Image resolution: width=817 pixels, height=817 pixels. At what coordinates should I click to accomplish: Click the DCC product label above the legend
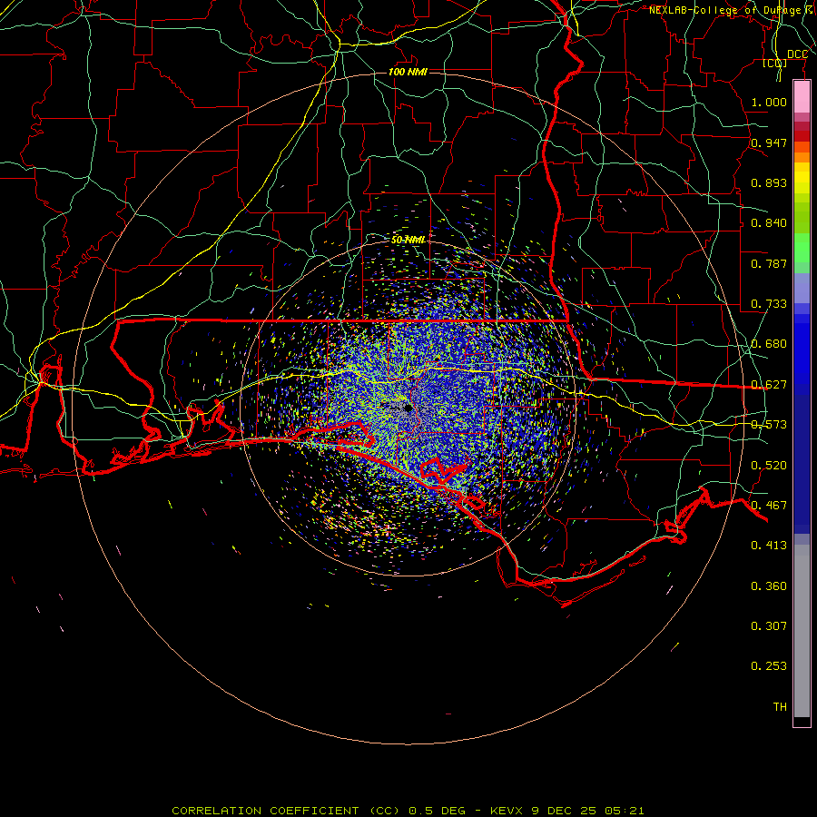click(x=797, y=54)
